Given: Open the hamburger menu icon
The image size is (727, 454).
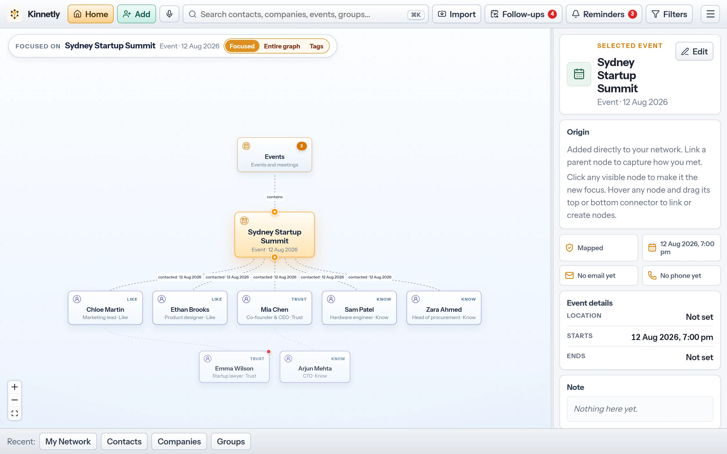Looking at the screenshot, I should point(710,14).
